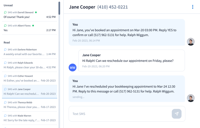Open the SMS conversation with Wade Warren
This screenshot has width=200, height=128.
pyautogui.click(x=29, y=118)
